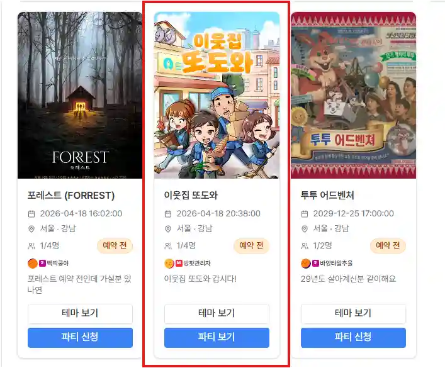445x368 pixels.
Task: Apply to the 포레스트 party with 파티 신청
Action: pos(80,337)
